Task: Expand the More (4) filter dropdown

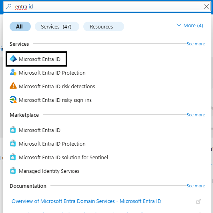Action: point(190,25)
